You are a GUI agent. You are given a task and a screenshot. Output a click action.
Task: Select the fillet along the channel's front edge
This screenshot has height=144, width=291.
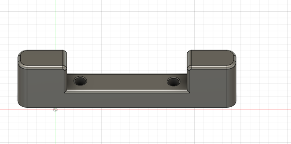127,91
